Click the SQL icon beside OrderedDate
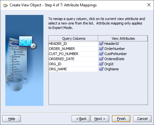Image resolution: width=154 pixels, height=125 pixels. [x=101, y=59]
